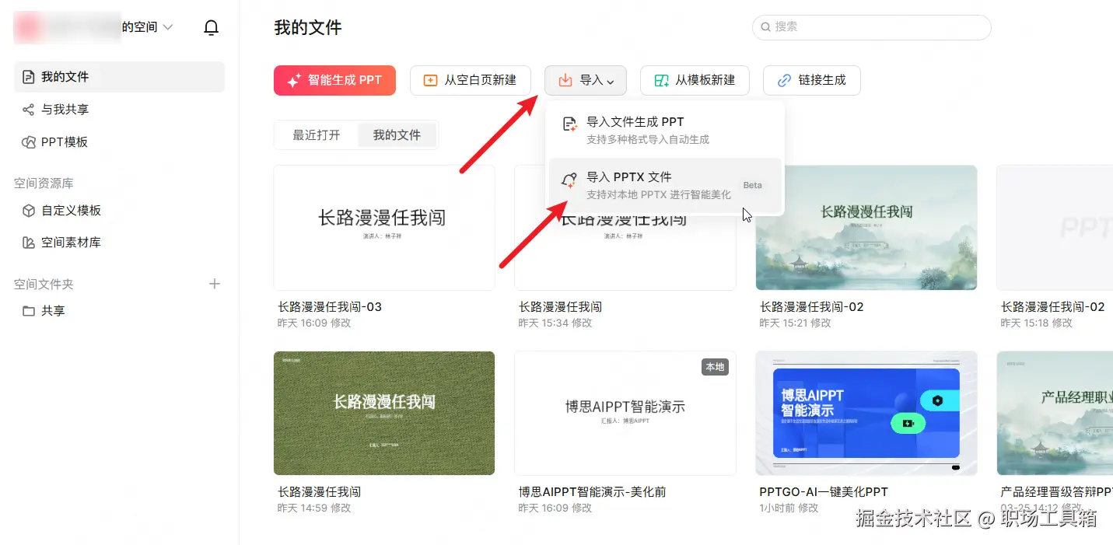The height and width of the screenshot is (545, 1113).
Task: Click the share icon next to 与我共享
Action: click(x=29, y=110)
